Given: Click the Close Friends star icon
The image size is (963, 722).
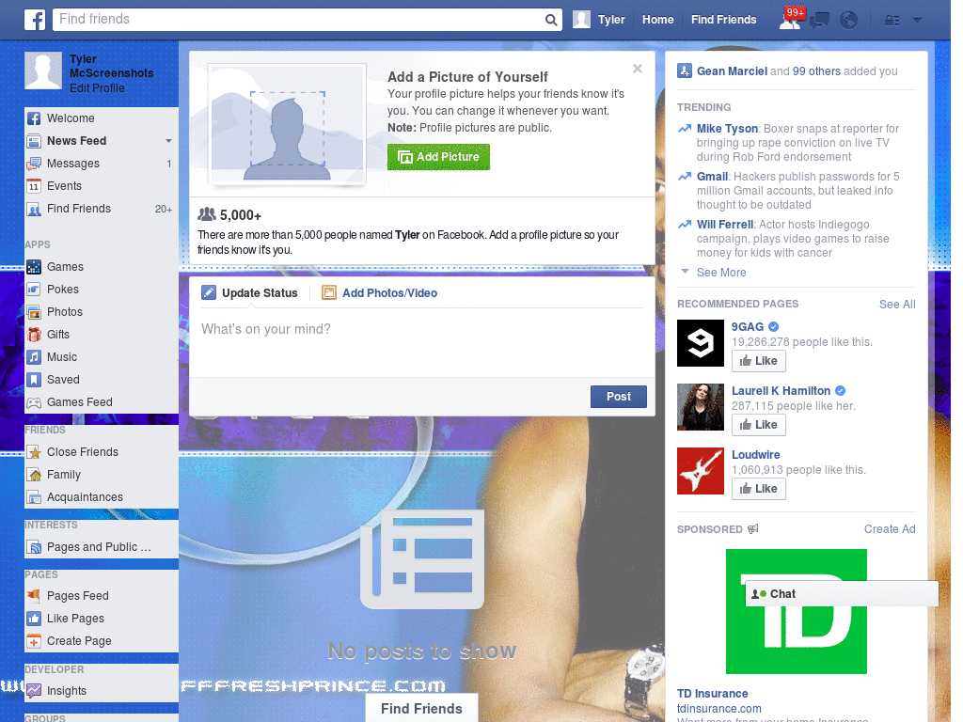Looking at the screenshot, I should point(34,452).
